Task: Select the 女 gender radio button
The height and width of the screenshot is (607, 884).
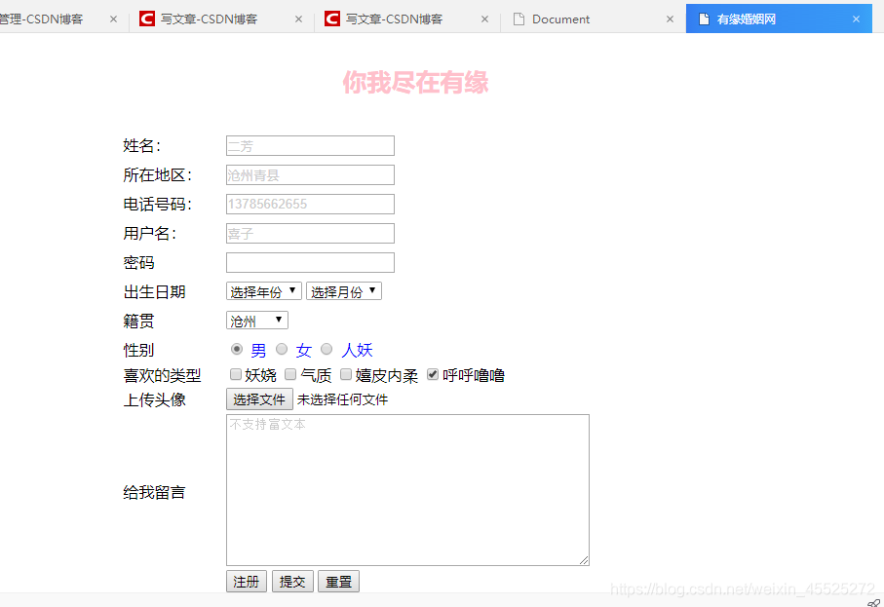Action: point(282,349)
